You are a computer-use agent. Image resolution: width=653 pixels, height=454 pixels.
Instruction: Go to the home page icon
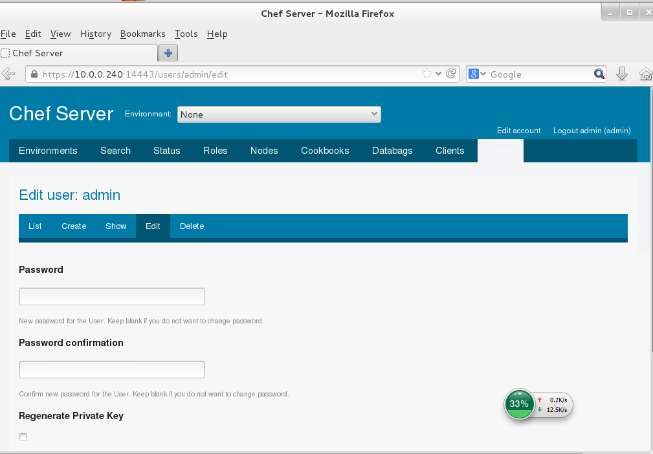(646, 74)
